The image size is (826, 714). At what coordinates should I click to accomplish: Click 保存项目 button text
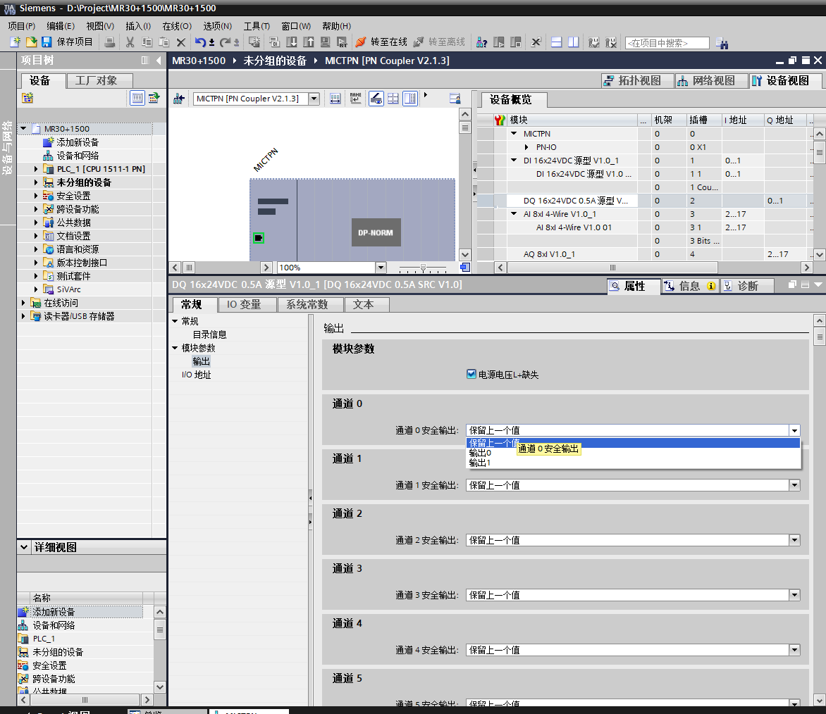click(74, 42)
